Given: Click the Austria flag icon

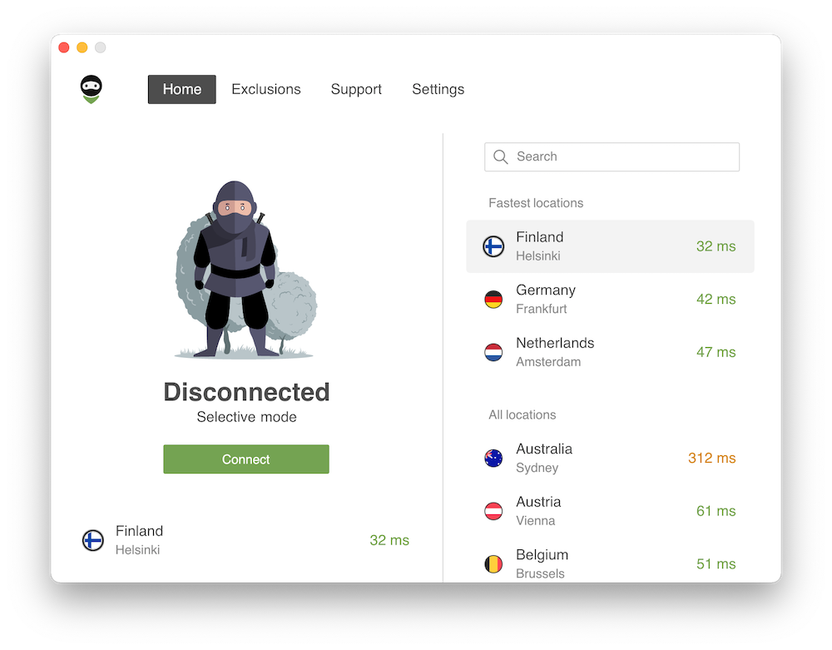Looking at the screenshot, I should pos(493,511).
